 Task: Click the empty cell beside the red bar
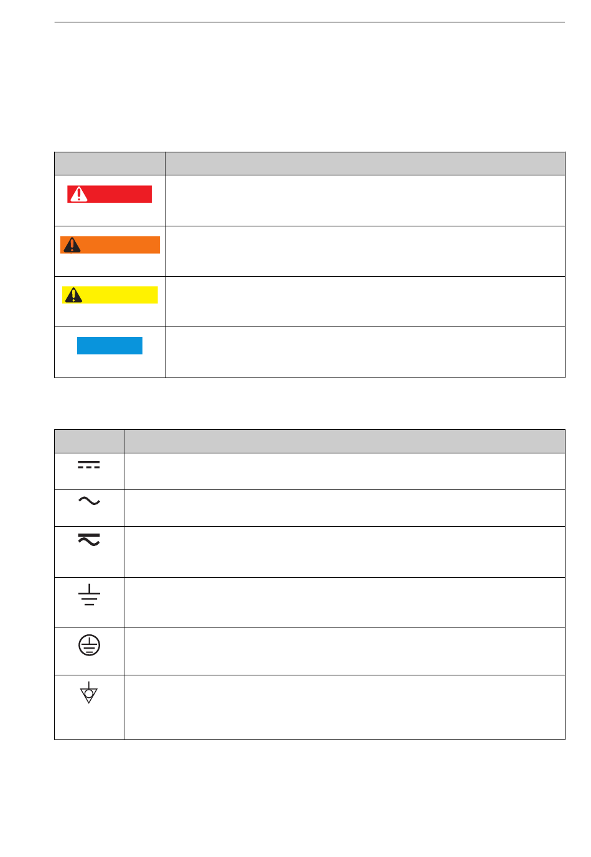tap(365, 200)
